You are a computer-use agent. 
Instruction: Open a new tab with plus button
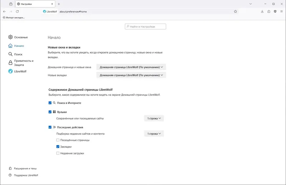coord(59,4)
